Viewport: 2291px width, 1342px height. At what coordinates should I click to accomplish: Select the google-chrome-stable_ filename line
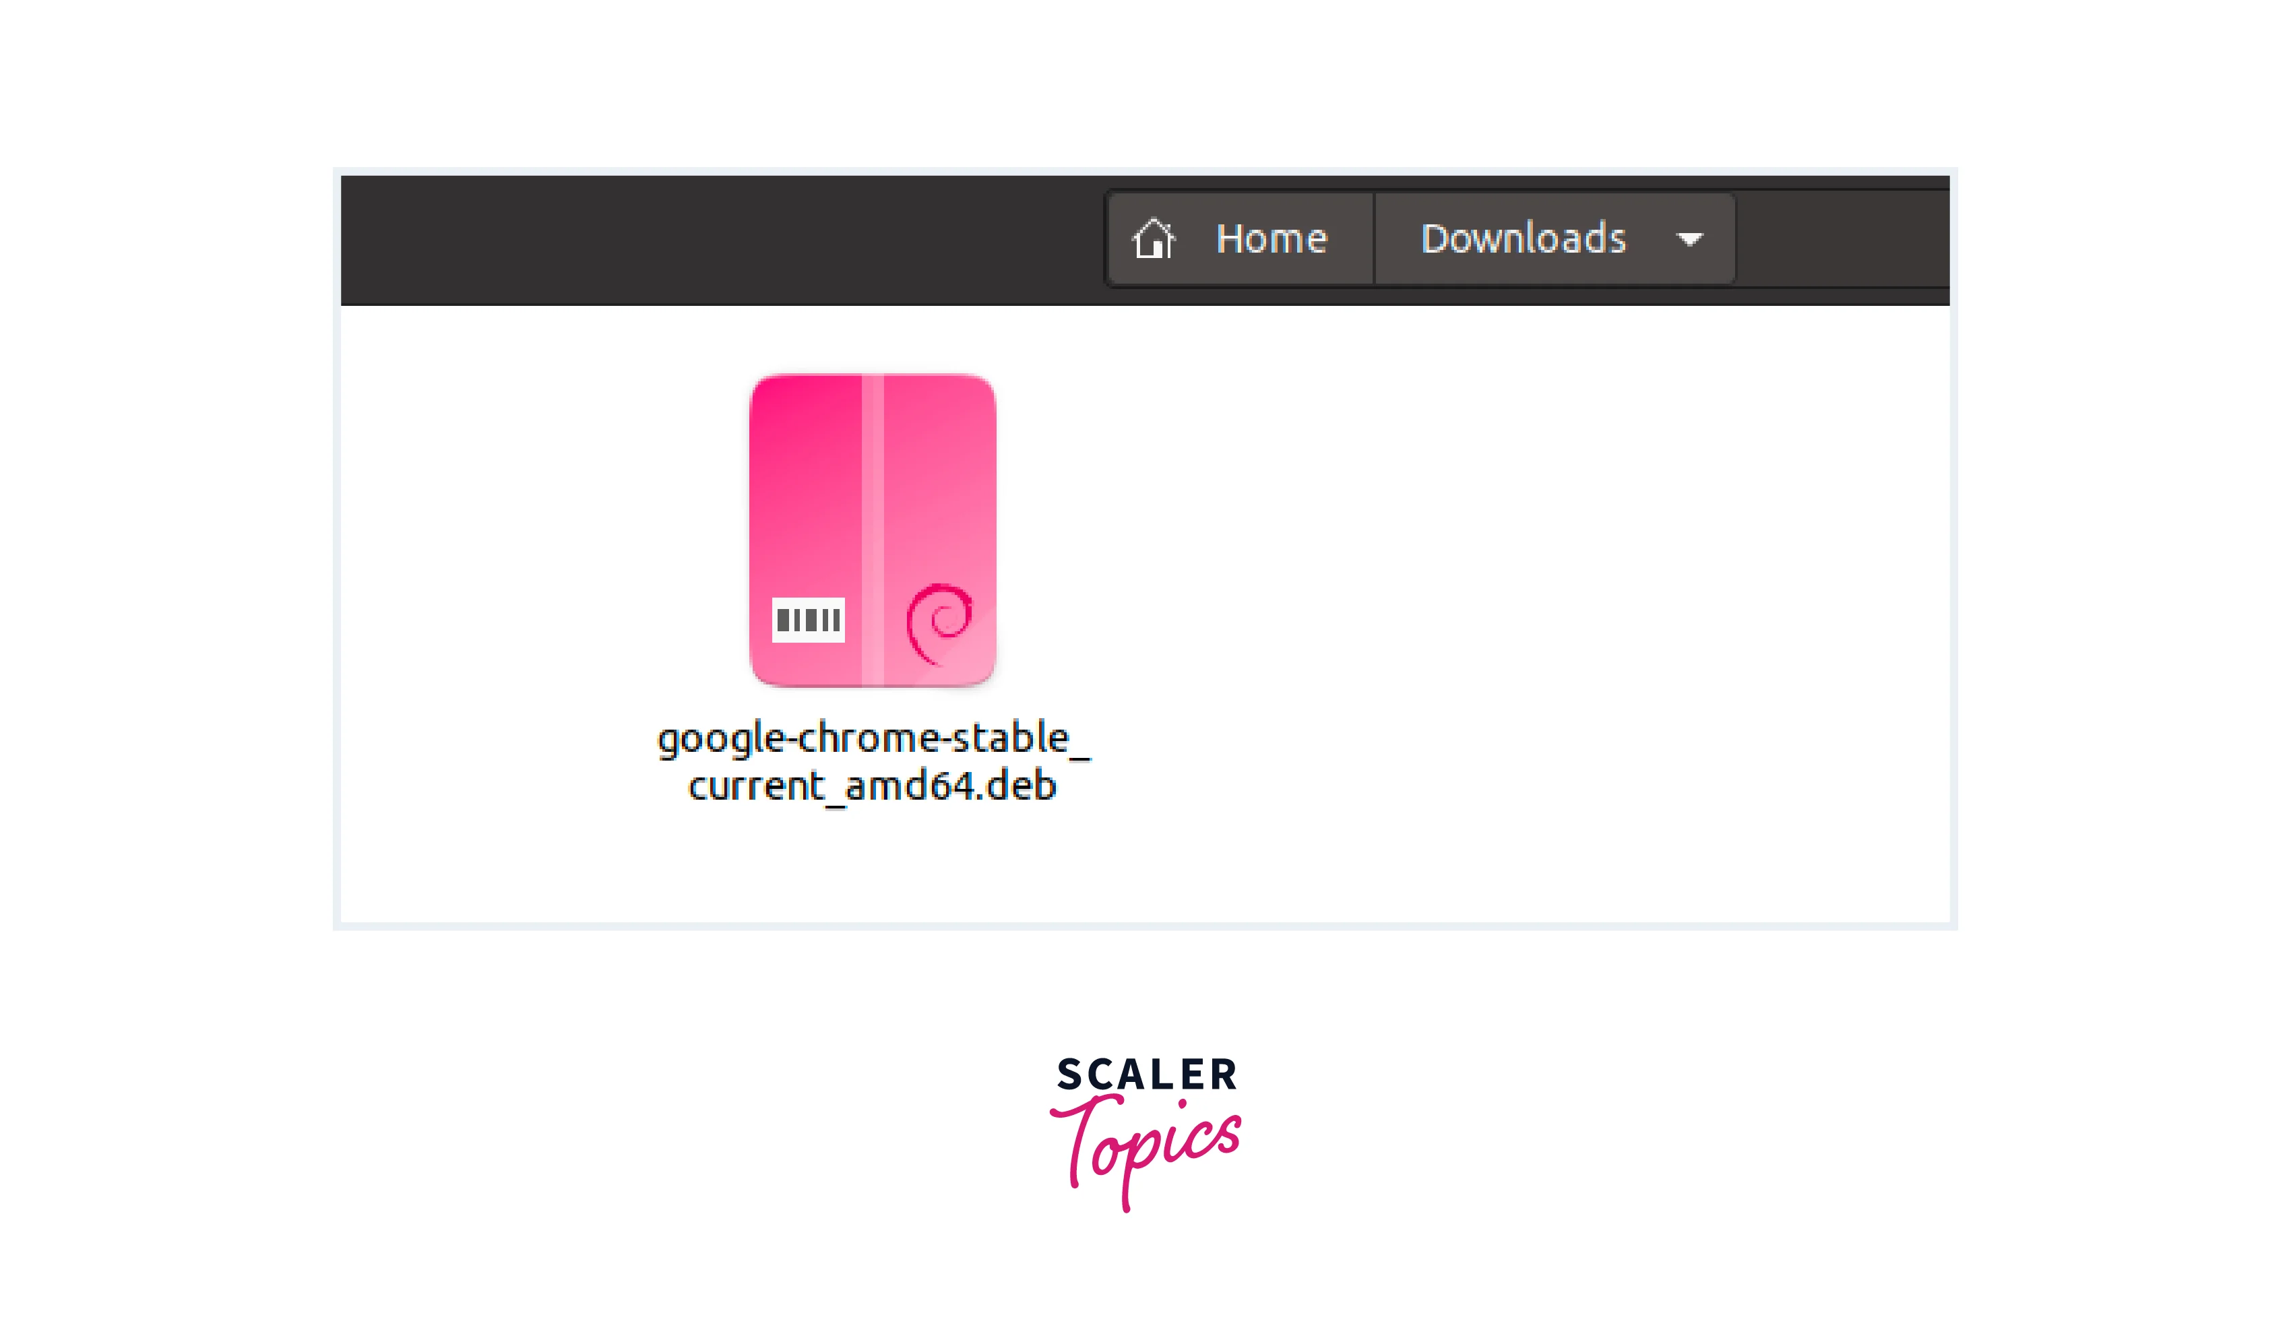point(873,738)
